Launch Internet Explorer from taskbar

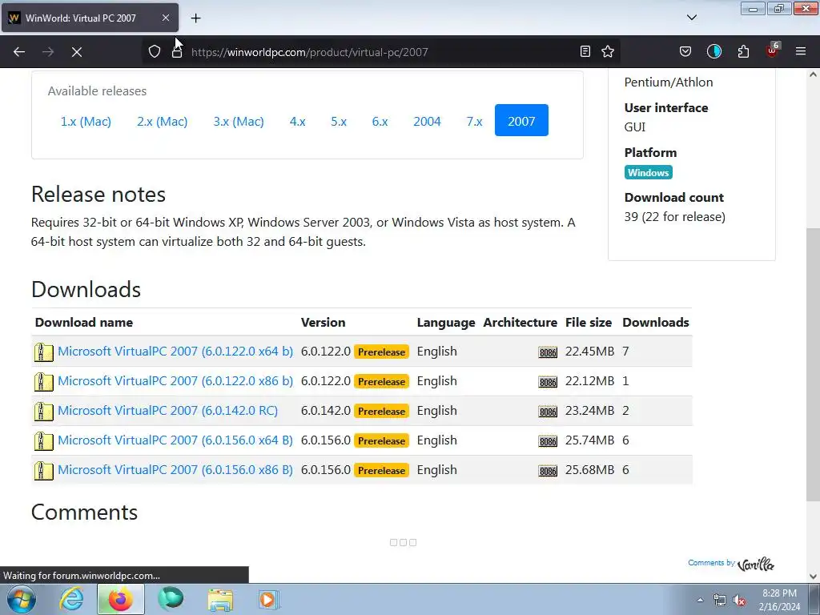pos(71,599)
